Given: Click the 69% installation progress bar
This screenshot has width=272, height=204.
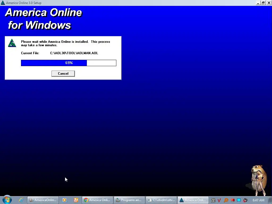Looking at the screenshot, I should pos(69,63).
